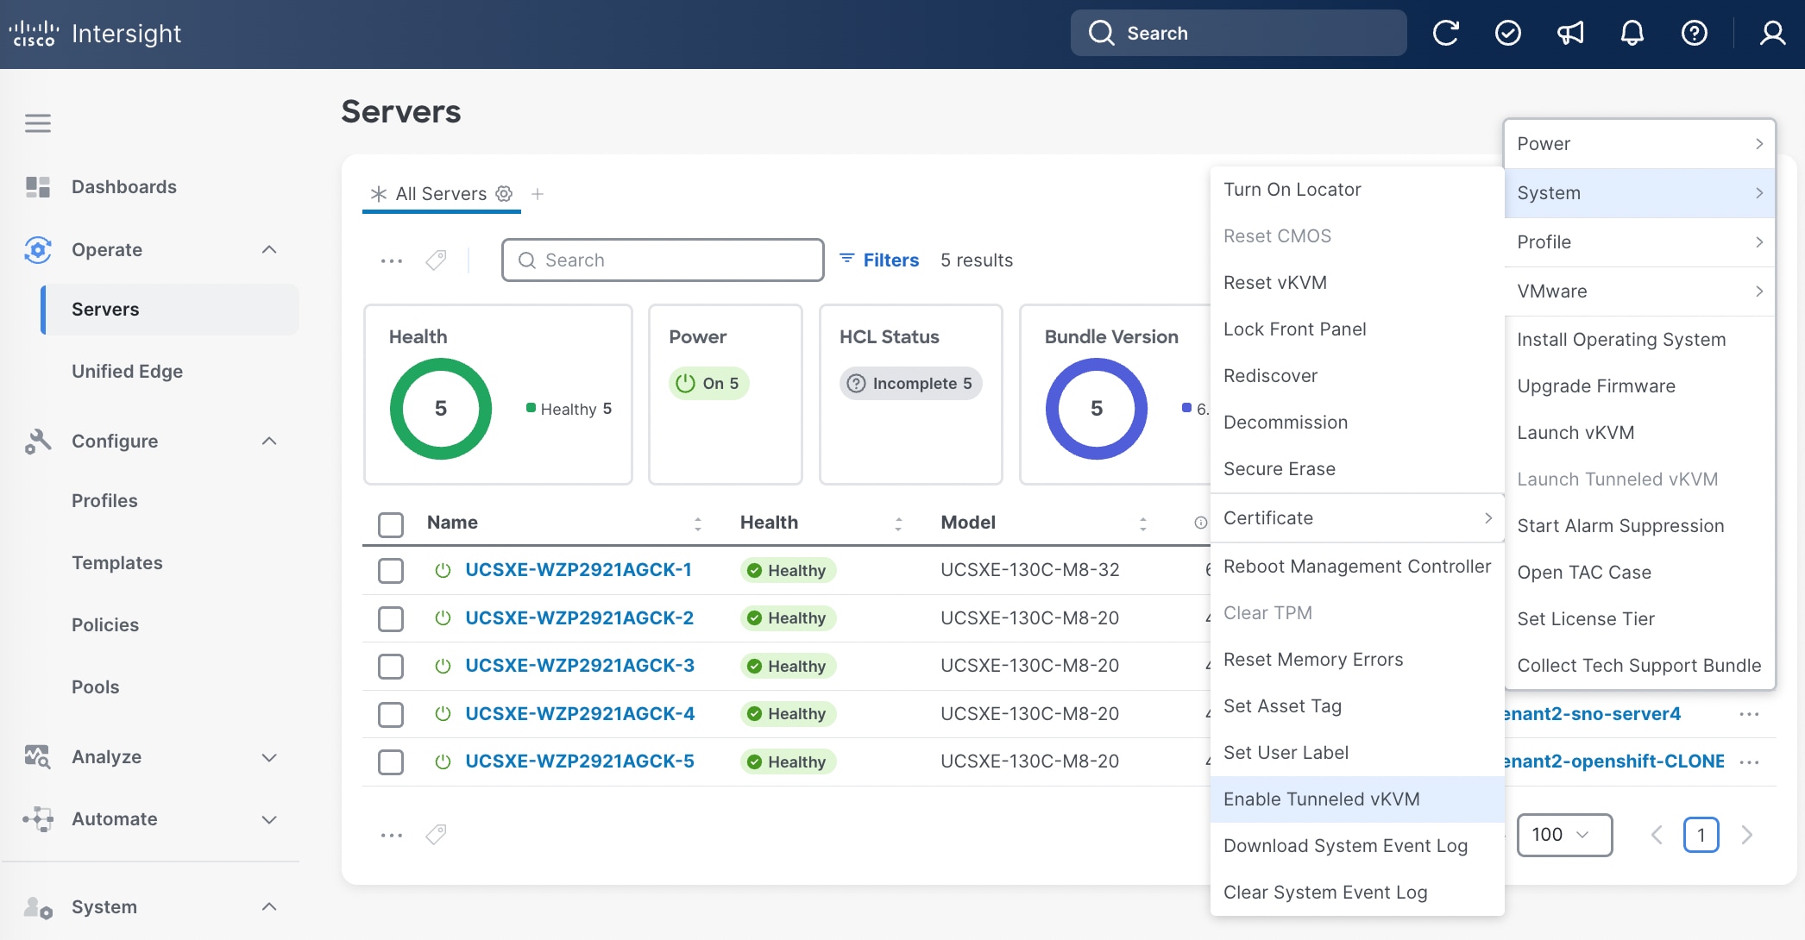Image resolution: width=1805 pixels, height=940 pixels.
Task: Toggle the hamburger navigation menu icon
Action: [x=38, y=123]
